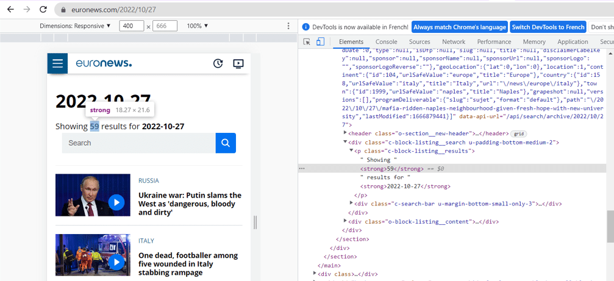Open the Dimensions Responsive dropdown
Image resolution: width=614 pixels, height=281 pixels.
75,26
